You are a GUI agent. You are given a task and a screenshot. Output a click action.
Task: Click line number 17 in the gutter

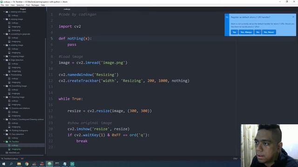tap(51, 111)
